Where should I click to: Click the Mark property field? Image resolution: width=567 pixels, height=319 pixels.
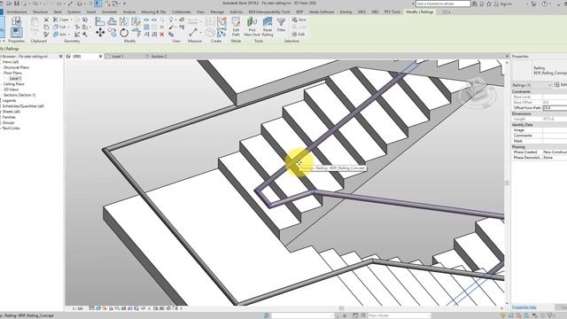(x=555, y=141)
